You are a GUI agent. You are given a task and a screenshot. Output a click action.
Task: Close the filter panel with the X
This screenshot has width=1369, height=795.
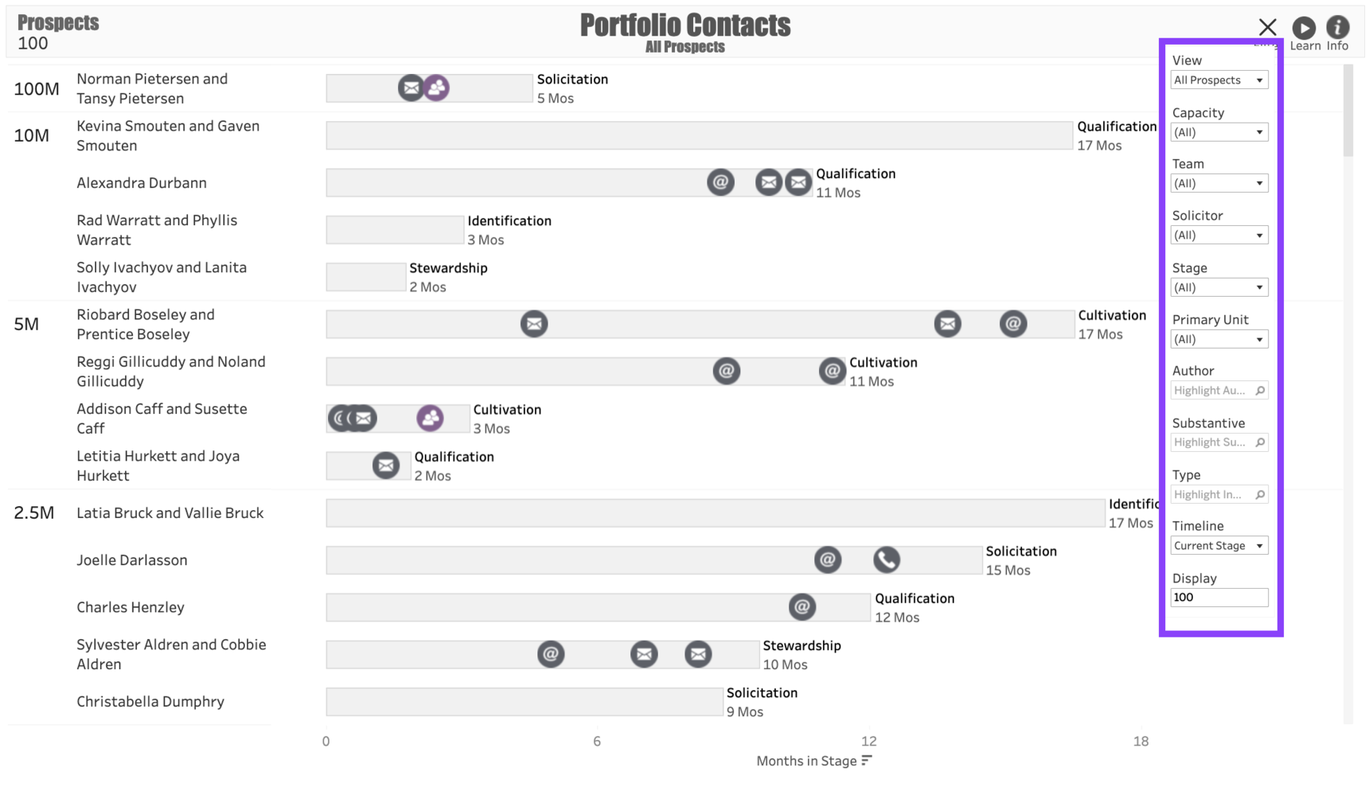click(x=1268, y=28)
